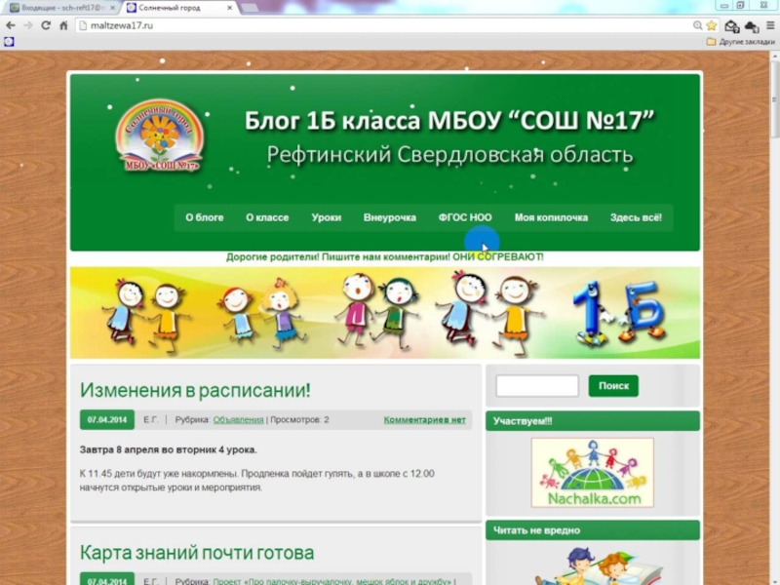
Task: Open the ФГОС НОО menu item
Action: [465, 217]
